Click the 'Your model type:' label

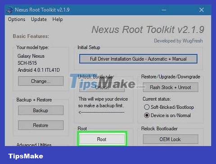pos(33,48)
